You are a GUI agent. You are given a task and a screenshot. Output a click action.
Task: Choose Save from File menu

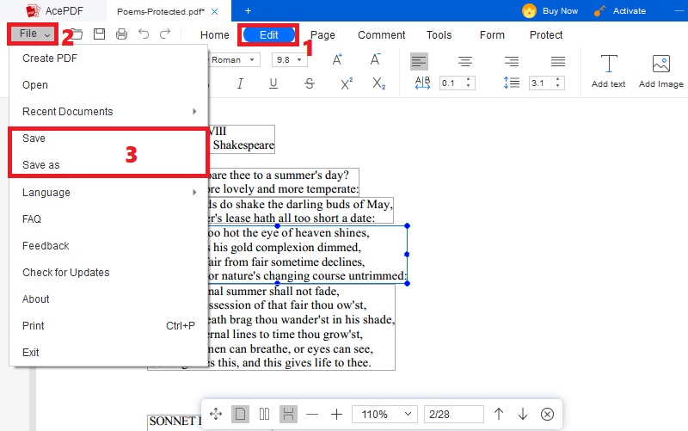[109, 139]
